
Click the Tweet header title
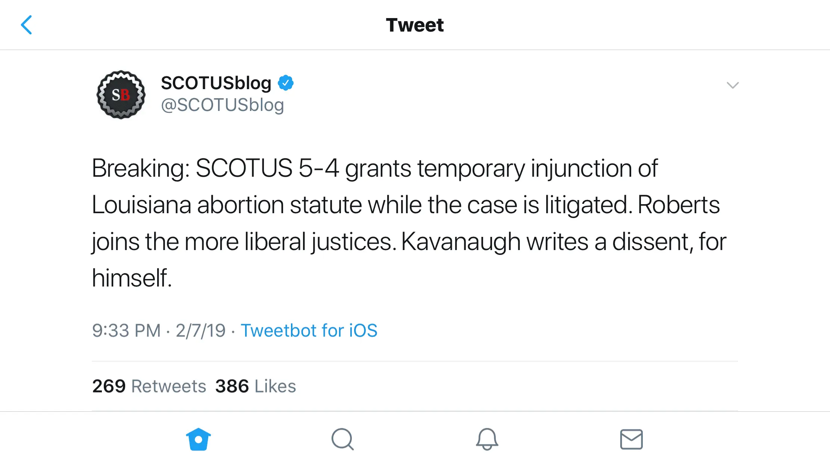415,25
